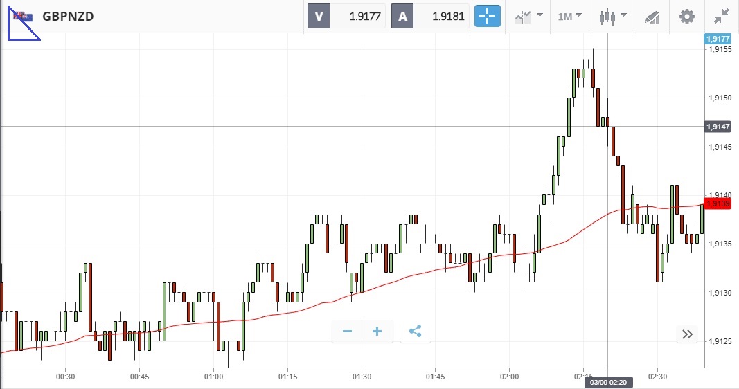Zoom out with the minus button
Viewport: 739px width, 389px height.
pos(347,332)
